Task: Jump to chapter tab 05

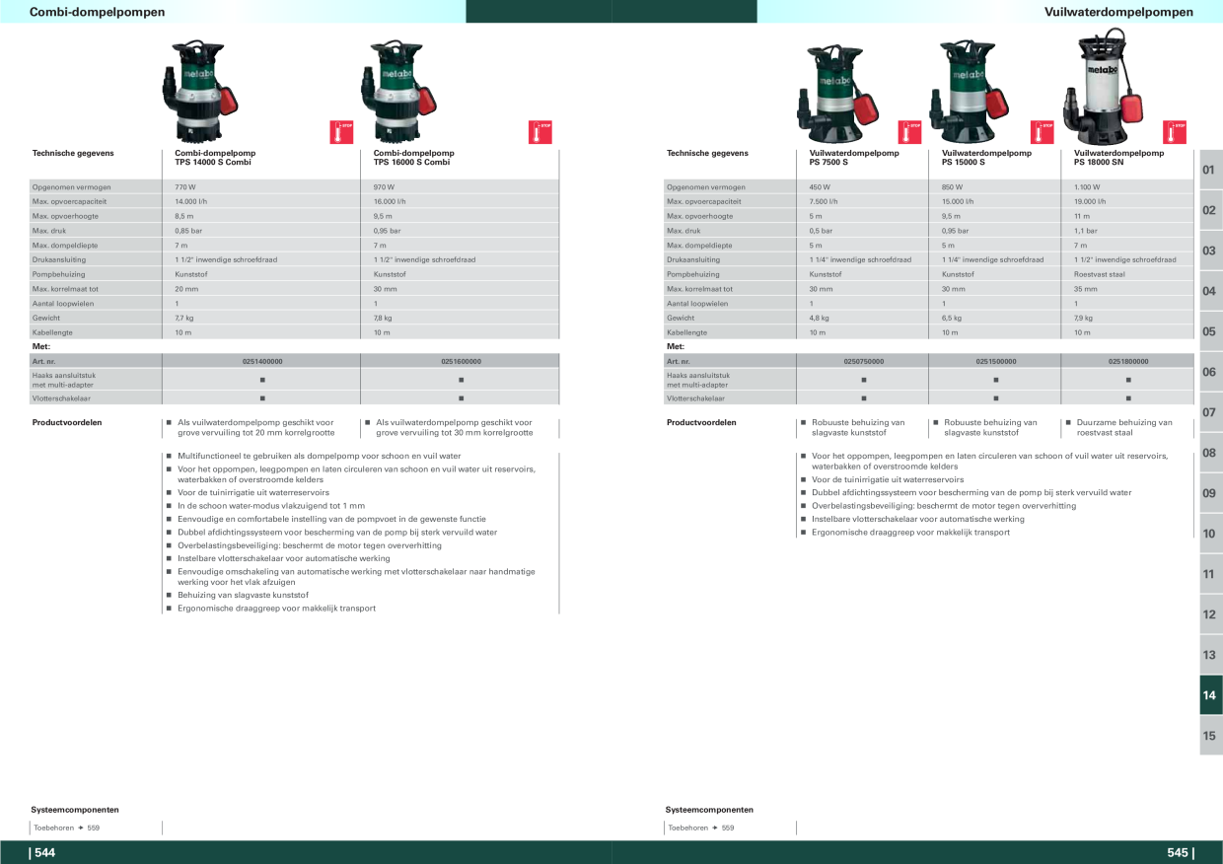Action: (x=1210, y=331)
